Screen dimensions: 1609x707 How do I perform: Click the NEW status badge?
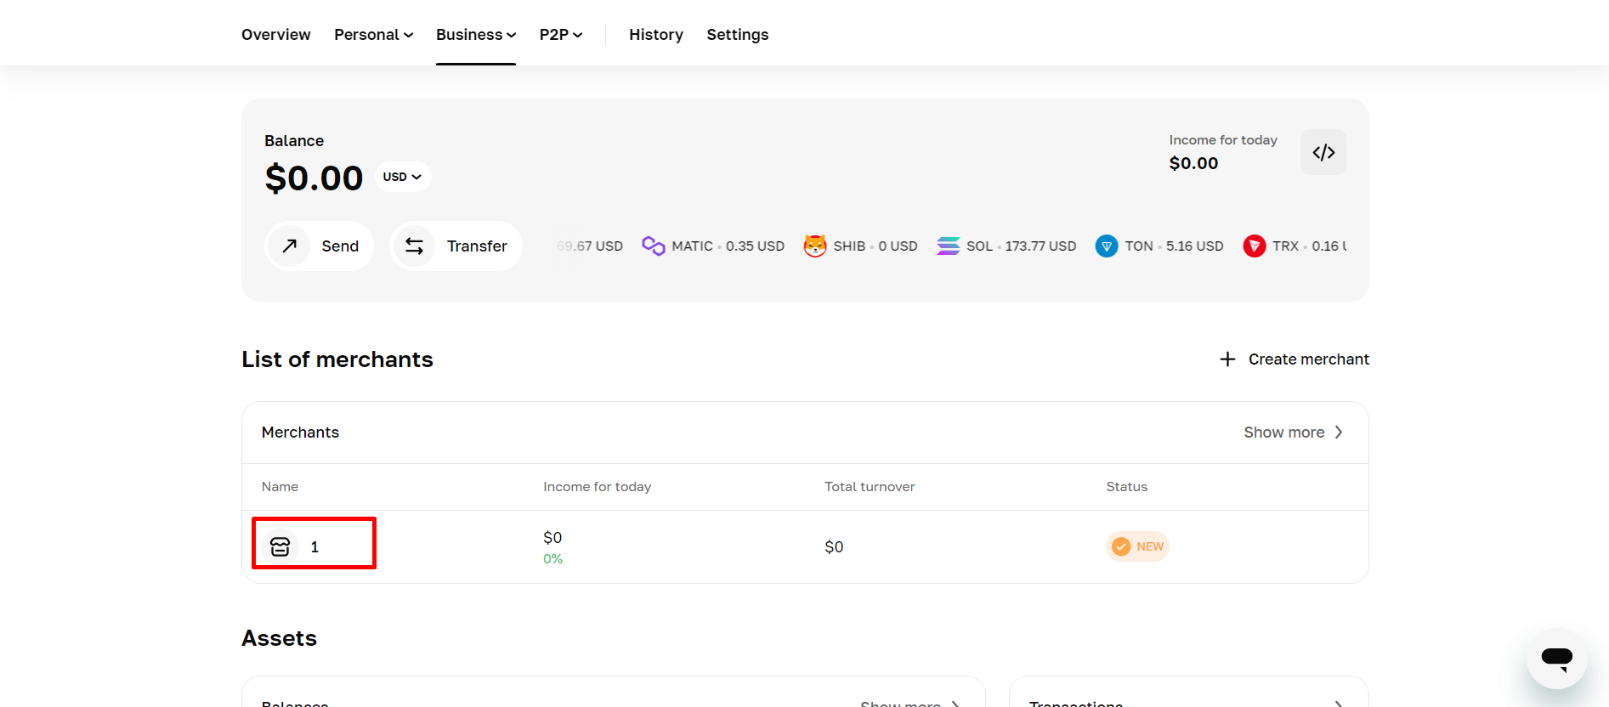(x=1137, y=546)
